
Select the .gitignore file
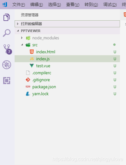coord(67,80)
